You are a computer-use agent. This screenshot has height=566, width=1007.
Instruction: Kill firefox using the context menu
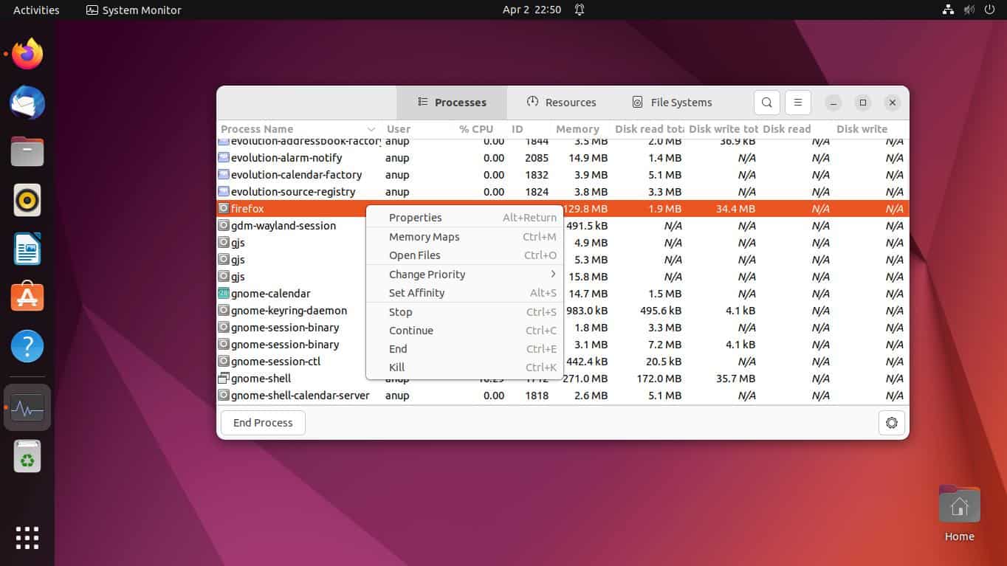click(396, 367)
